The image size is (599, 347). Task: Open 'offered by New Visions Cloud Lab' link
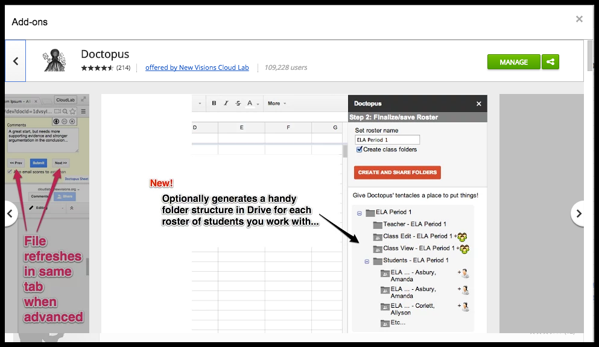click(197, 67)
